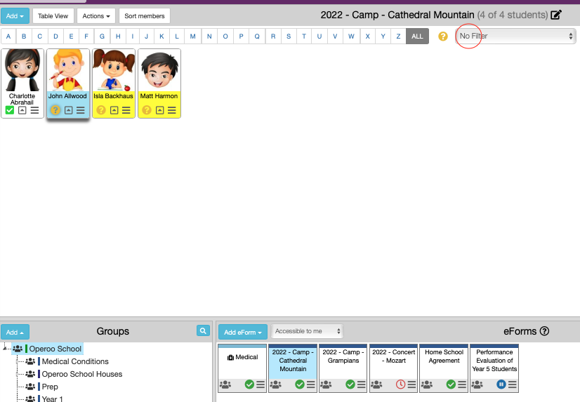Screen dimensions: 580x402
Task: Click the question status icon on Isla Backhaus
Action: click(x=101, y=110)
